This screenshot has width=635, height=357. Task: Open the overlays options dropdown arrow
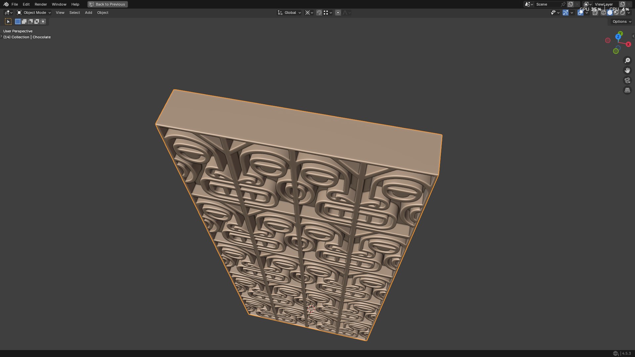tap(587, 13)
